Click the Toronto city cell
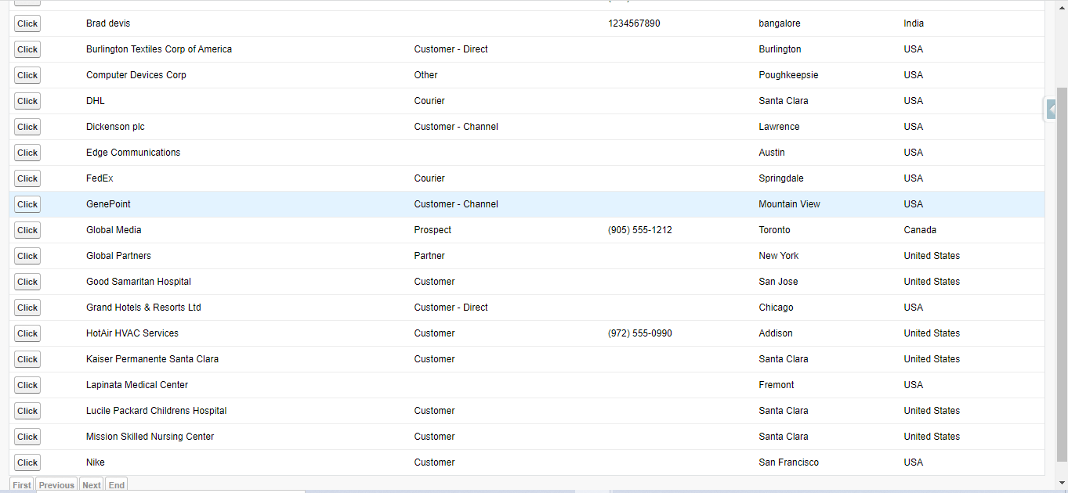The height and width of the screenshot is (493, 1068). click(775, 230)
